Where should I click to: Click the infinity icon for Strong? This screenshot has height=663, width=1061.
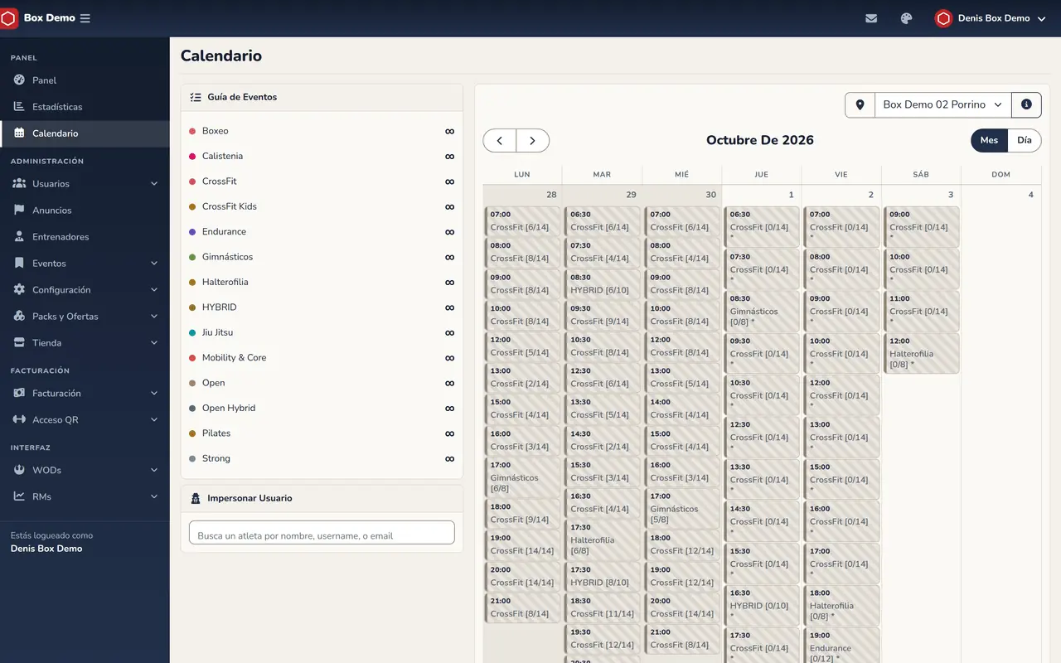(x=449, y=459)
